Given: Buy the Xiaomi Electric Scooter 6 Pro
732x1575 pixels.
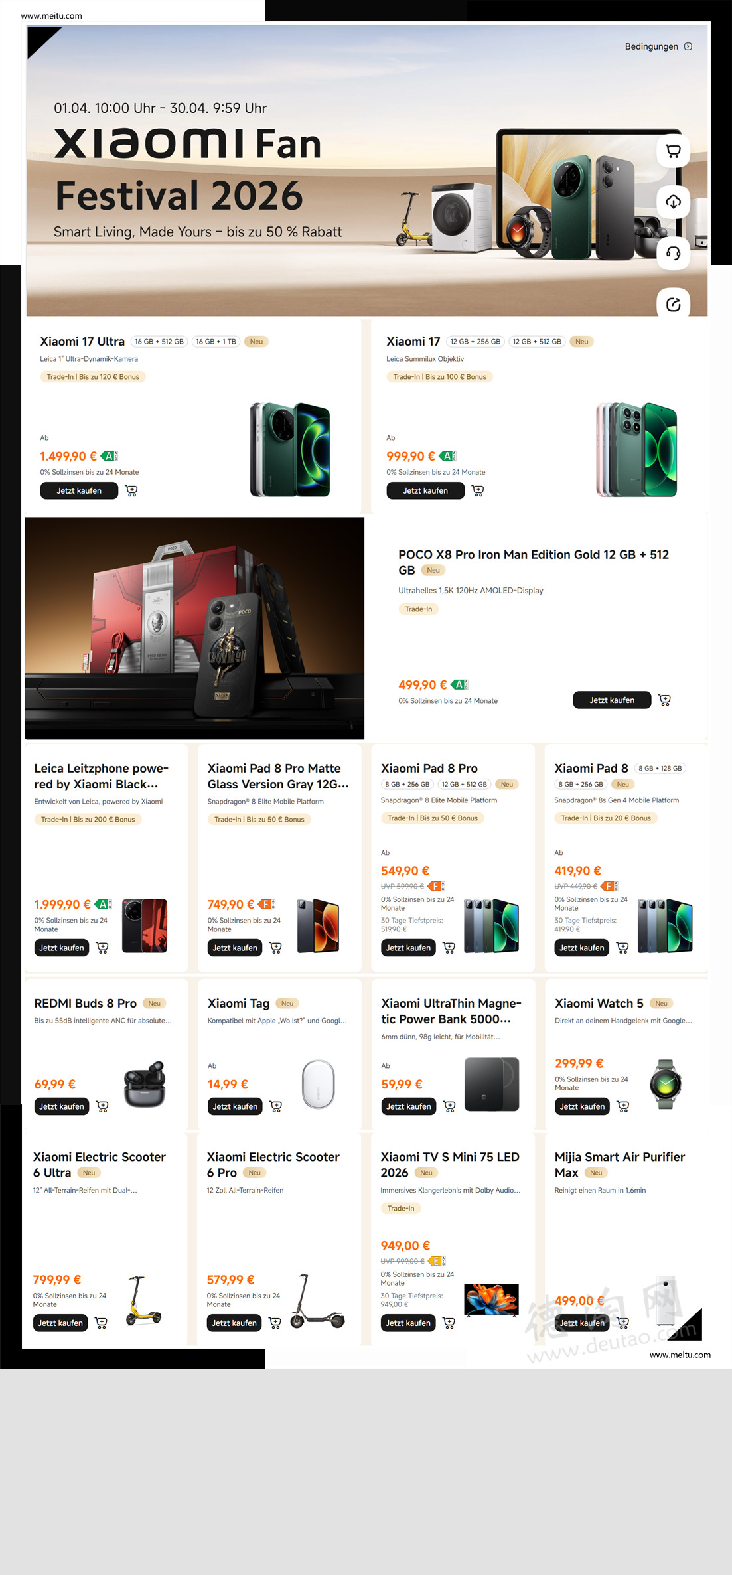Looking at the screenshot, I should pos(234,1323).
